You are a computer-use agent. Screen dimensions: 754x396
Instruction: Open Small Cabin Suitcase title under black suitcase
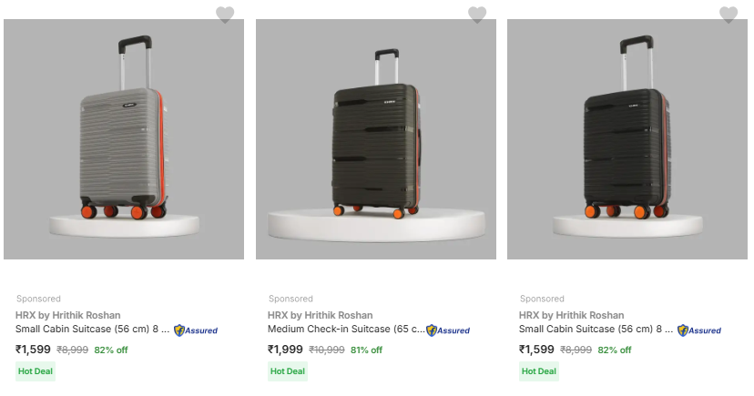[596, 330]
